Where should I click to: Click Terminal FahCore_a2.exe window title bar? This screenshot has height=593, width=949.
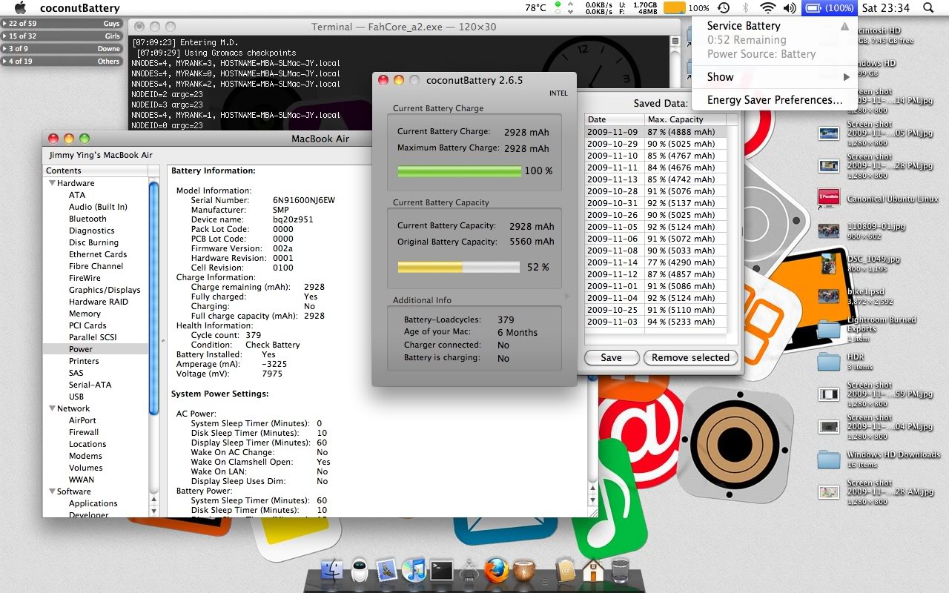coord(404,27)
